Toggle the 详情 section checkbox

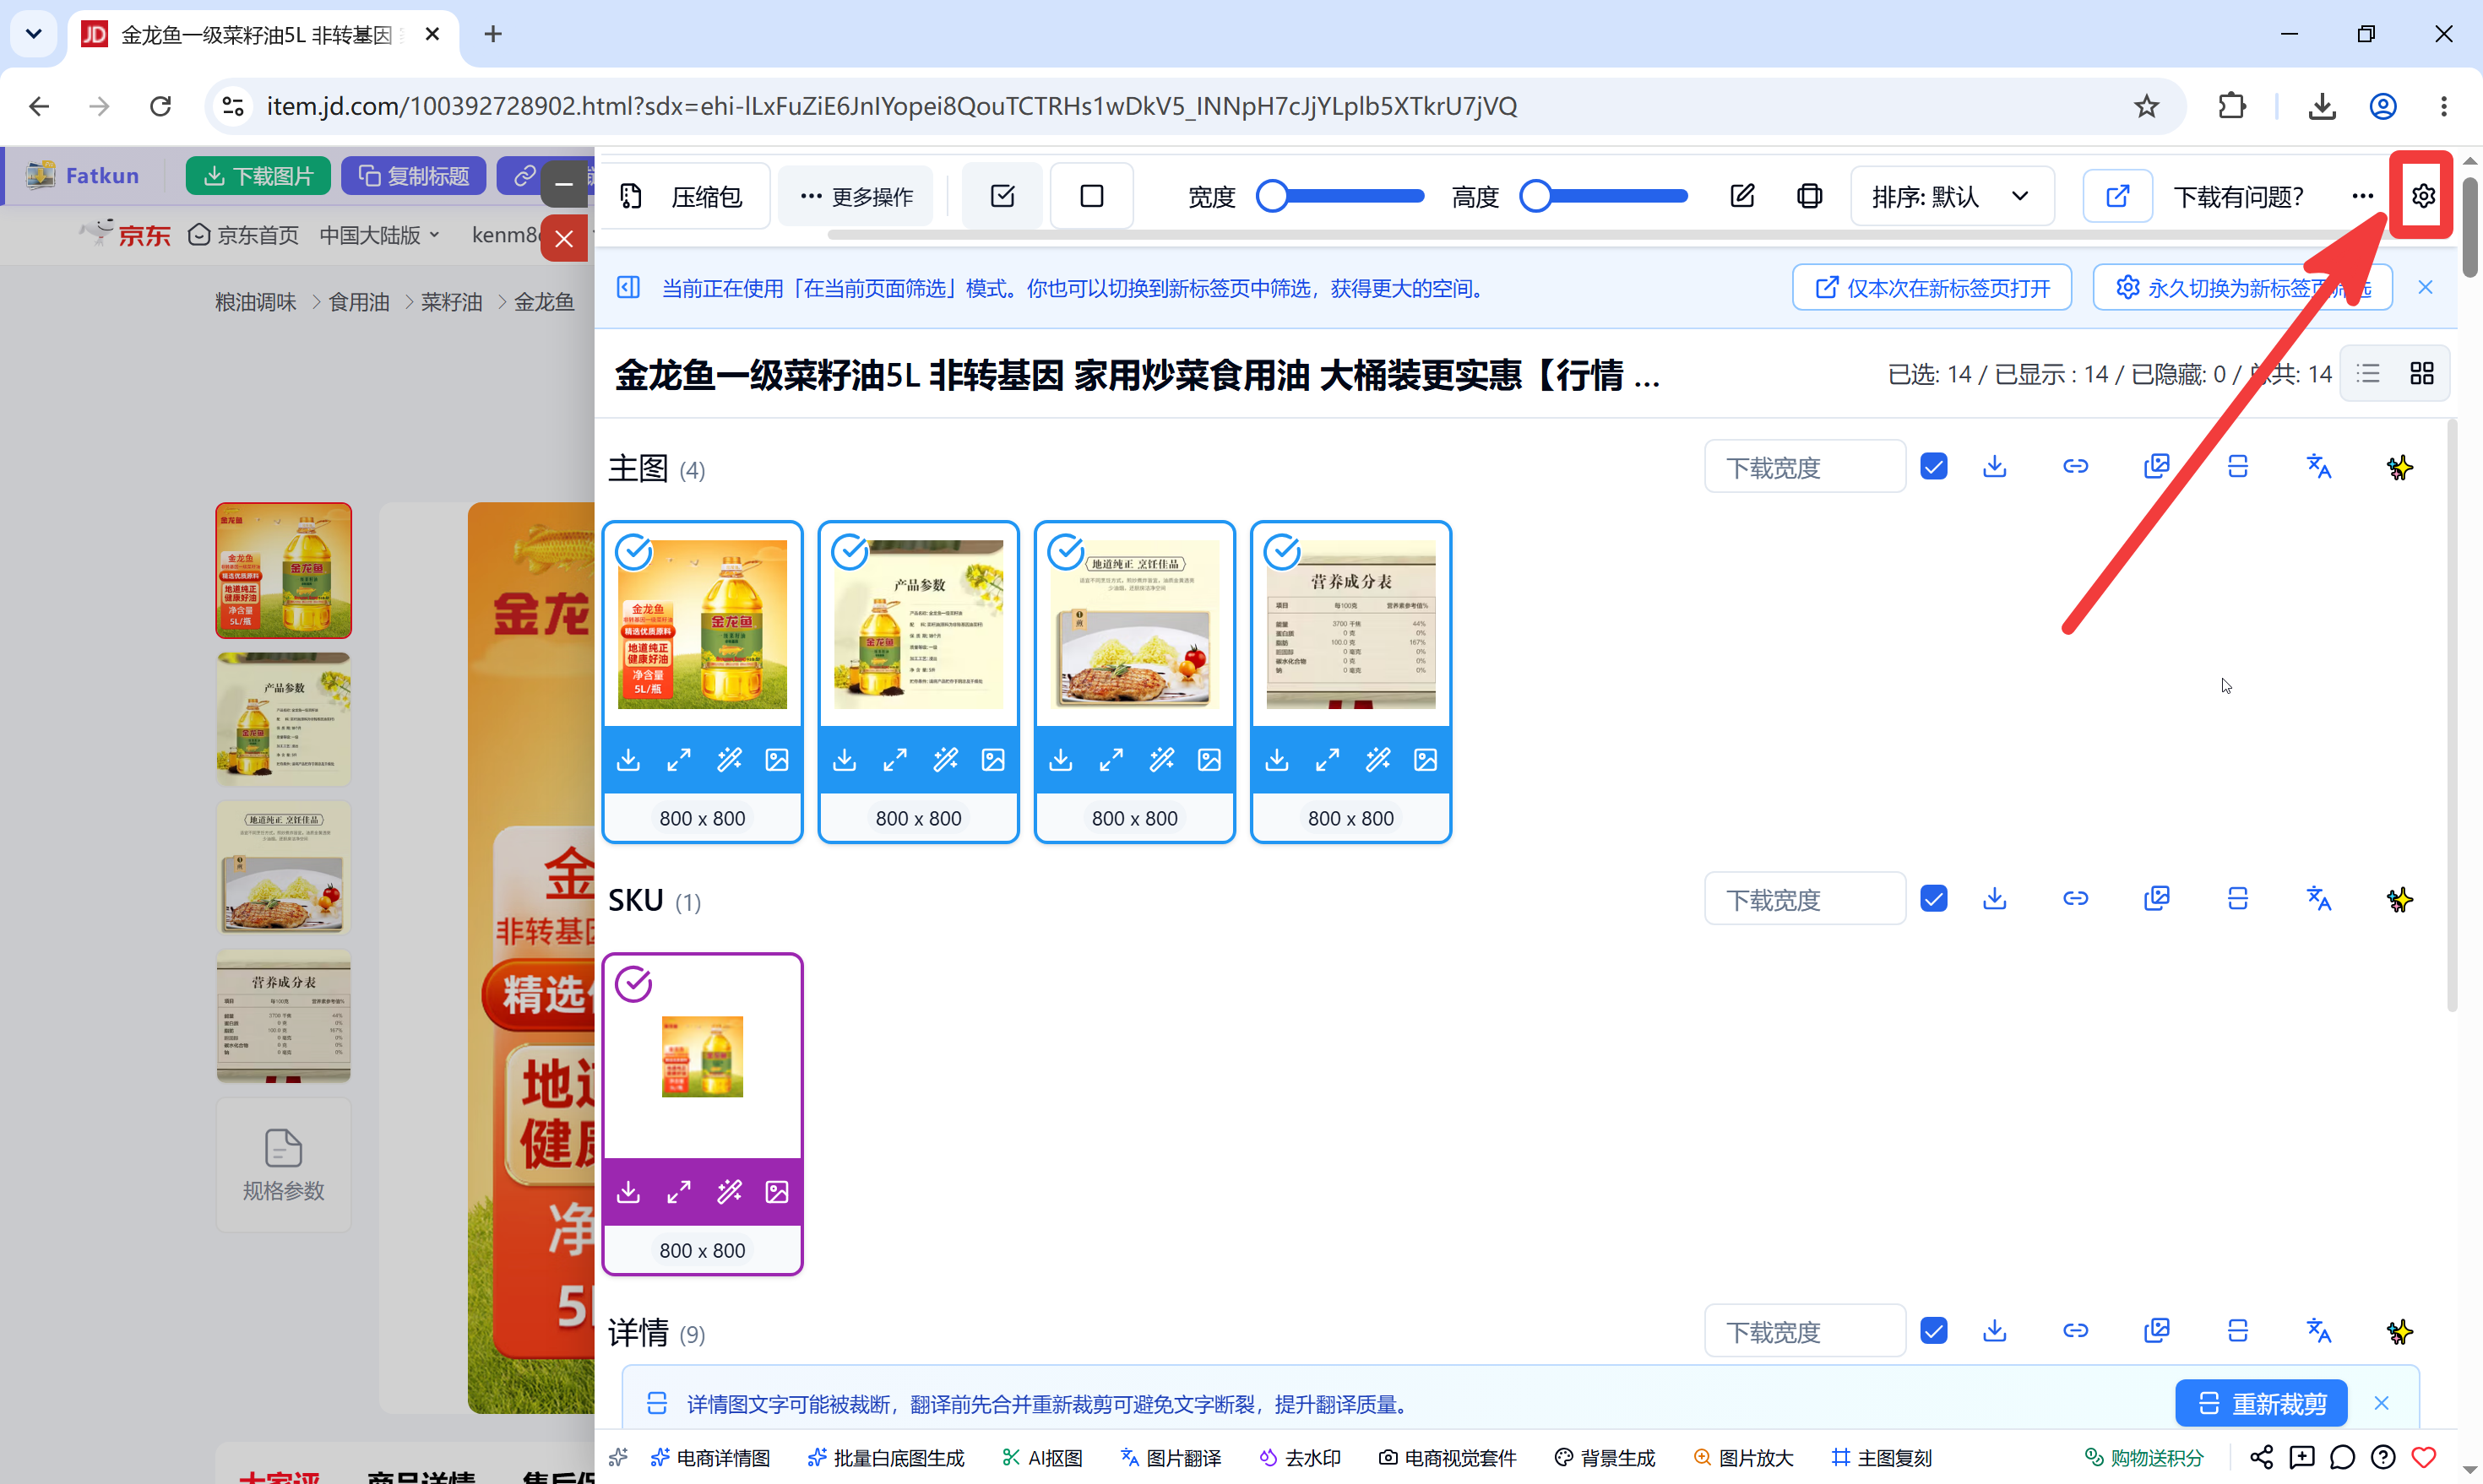pos(1933,1331)
